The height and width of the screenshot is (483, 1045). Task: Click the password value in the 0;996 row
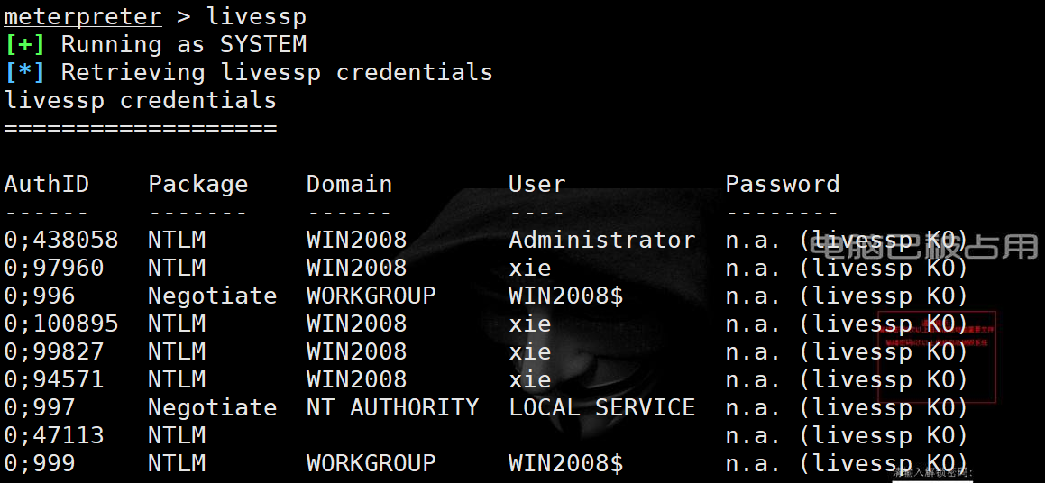click(x=847, y=296)
